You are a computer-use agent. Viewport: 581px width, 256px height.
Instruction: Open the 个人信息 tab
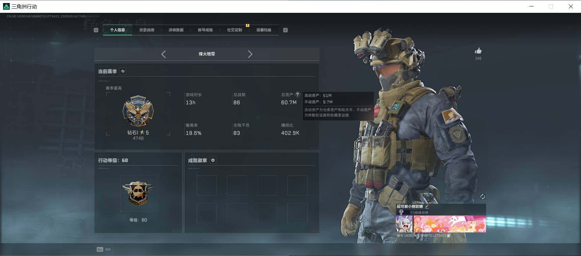pos(118,30)
